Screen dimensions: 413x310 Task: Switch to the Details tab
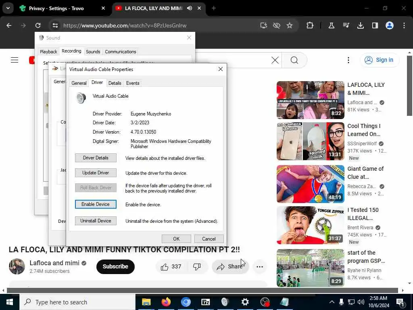(115, 83)
